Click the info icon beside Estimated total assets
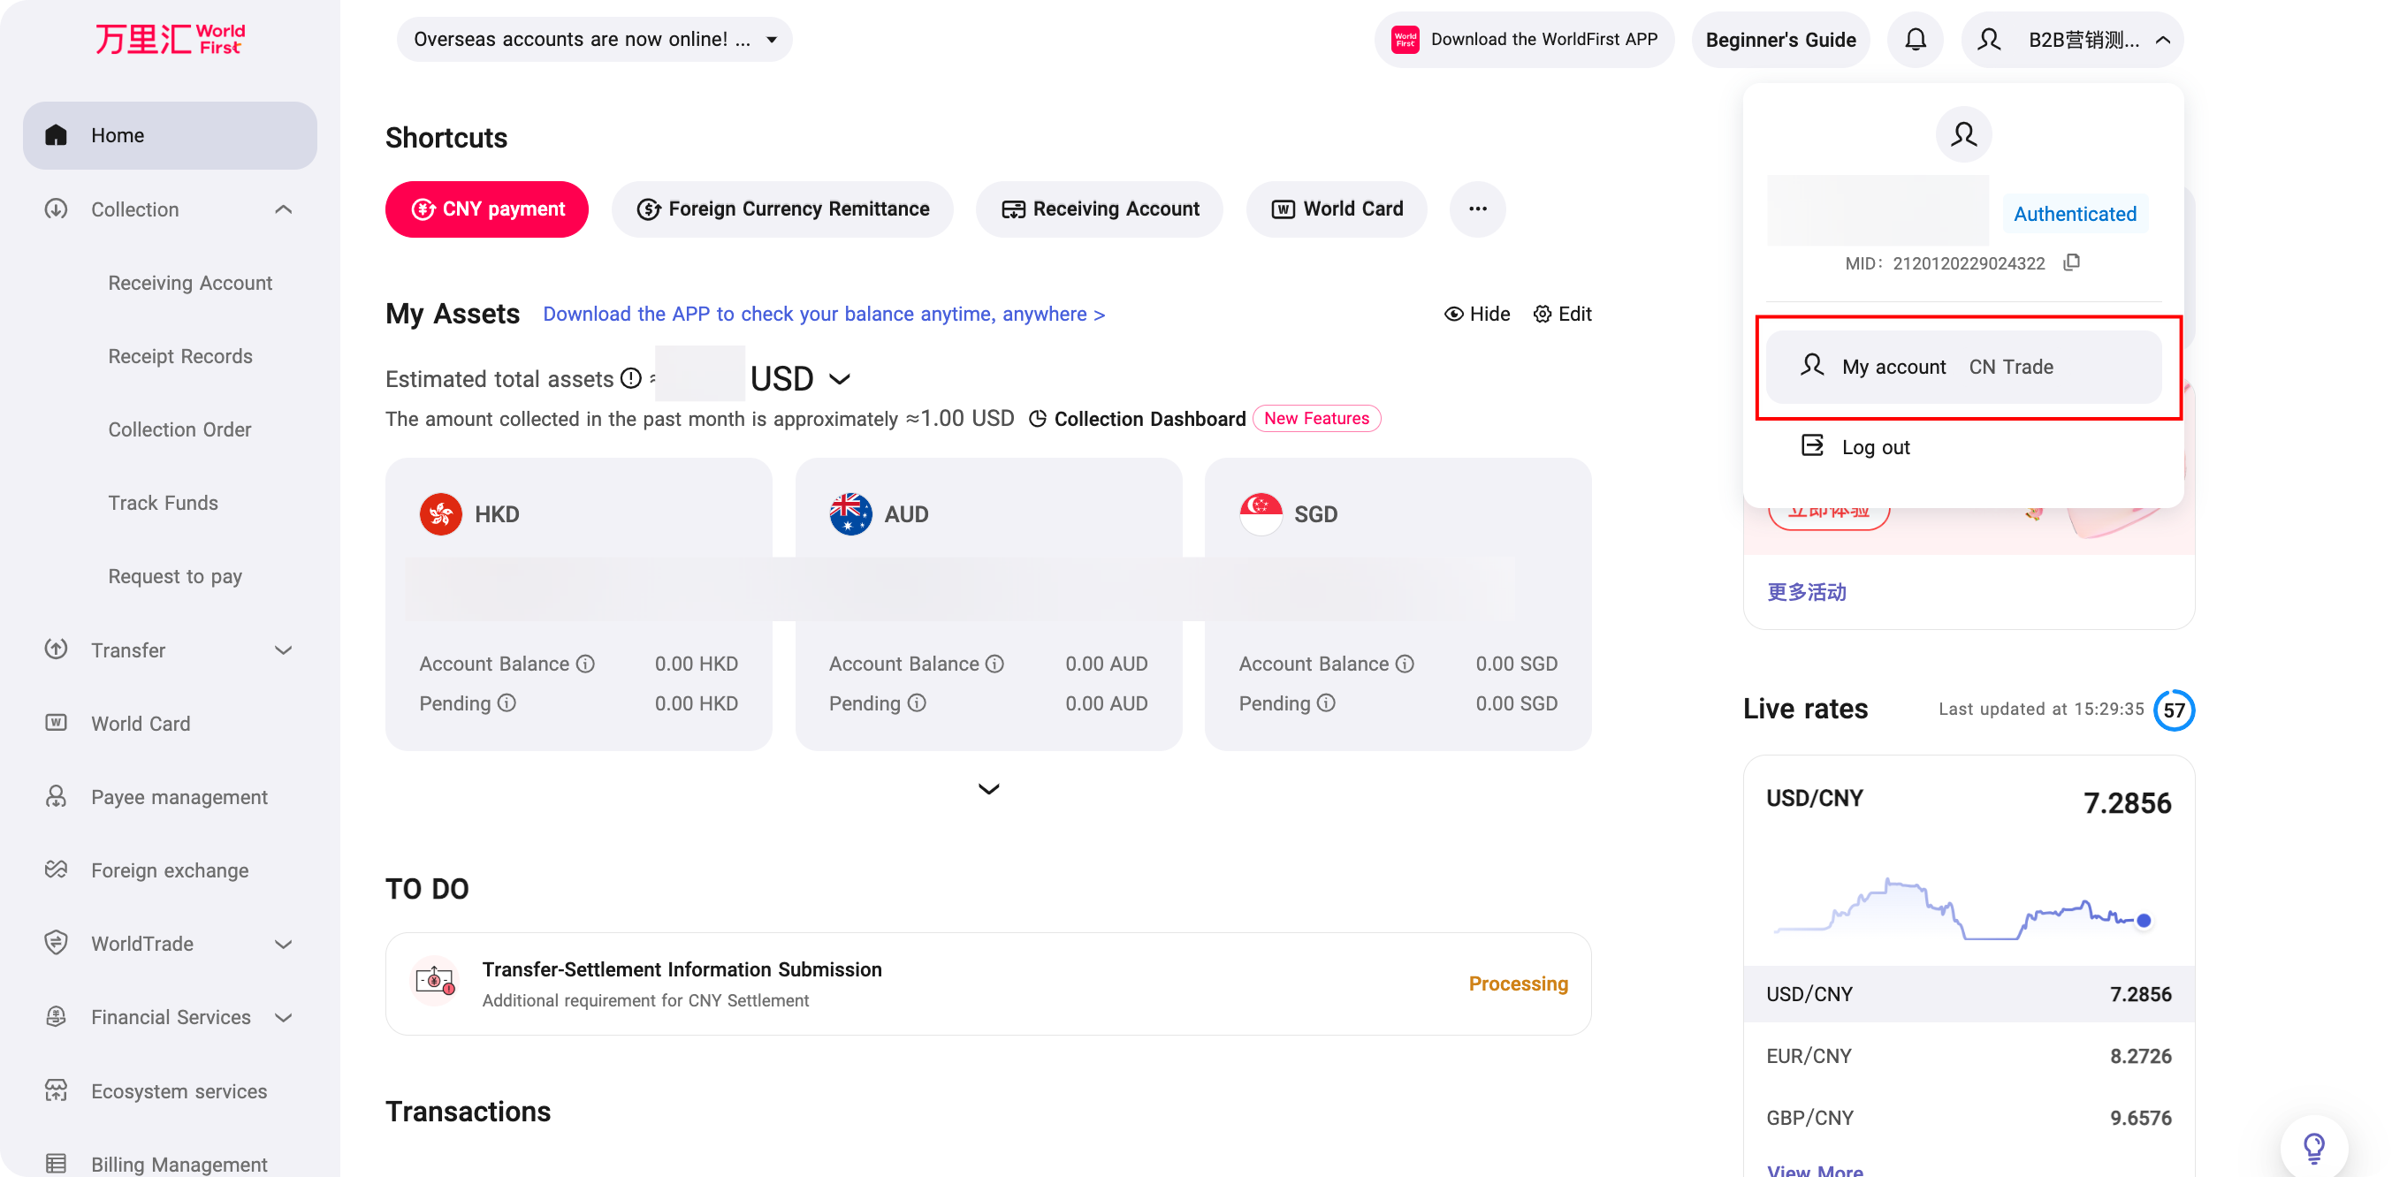Image resolution: width=2392 pixels, height=1177 pixels. (x=630, y=378)
